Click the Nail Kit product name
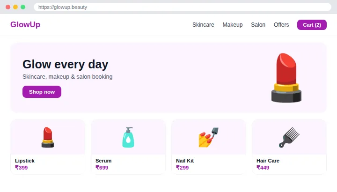Screen dimensions: 337x192 185,161
